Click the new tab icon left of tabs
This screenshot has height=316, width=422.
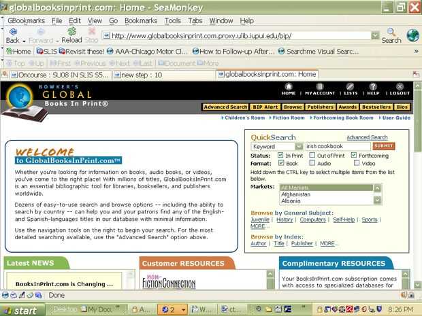coord(4,74)
